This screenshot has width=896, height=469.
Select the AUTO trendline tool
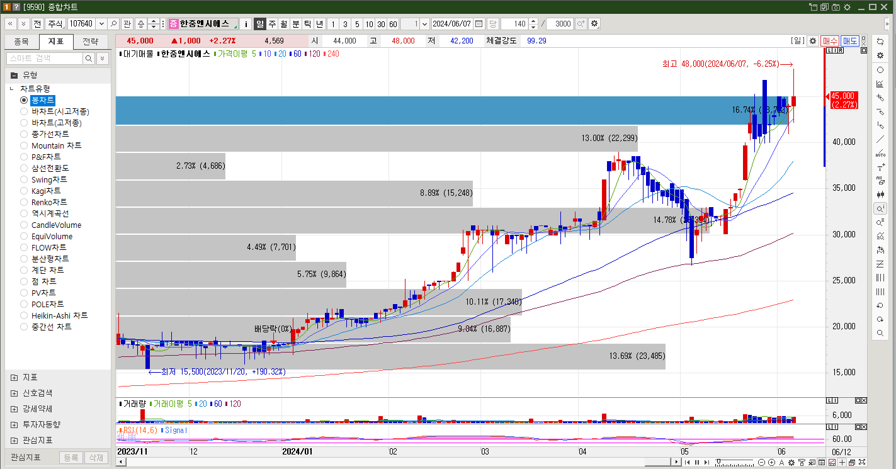(x=880, y=153)
